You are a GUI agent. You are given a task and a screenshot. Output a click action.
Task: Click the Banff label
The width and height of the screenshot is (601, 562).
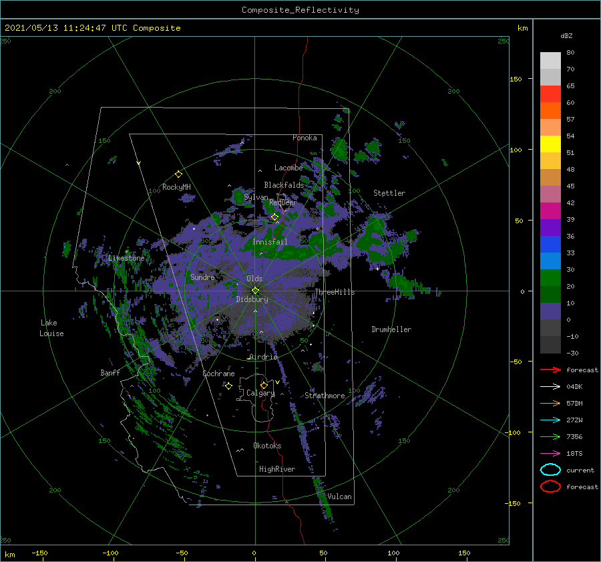pos(110,372)
